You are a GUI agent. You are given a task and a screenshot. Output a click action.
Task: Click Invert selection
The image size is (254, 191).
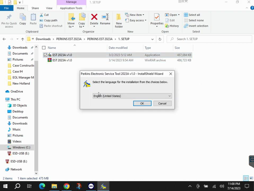(196, 26)
